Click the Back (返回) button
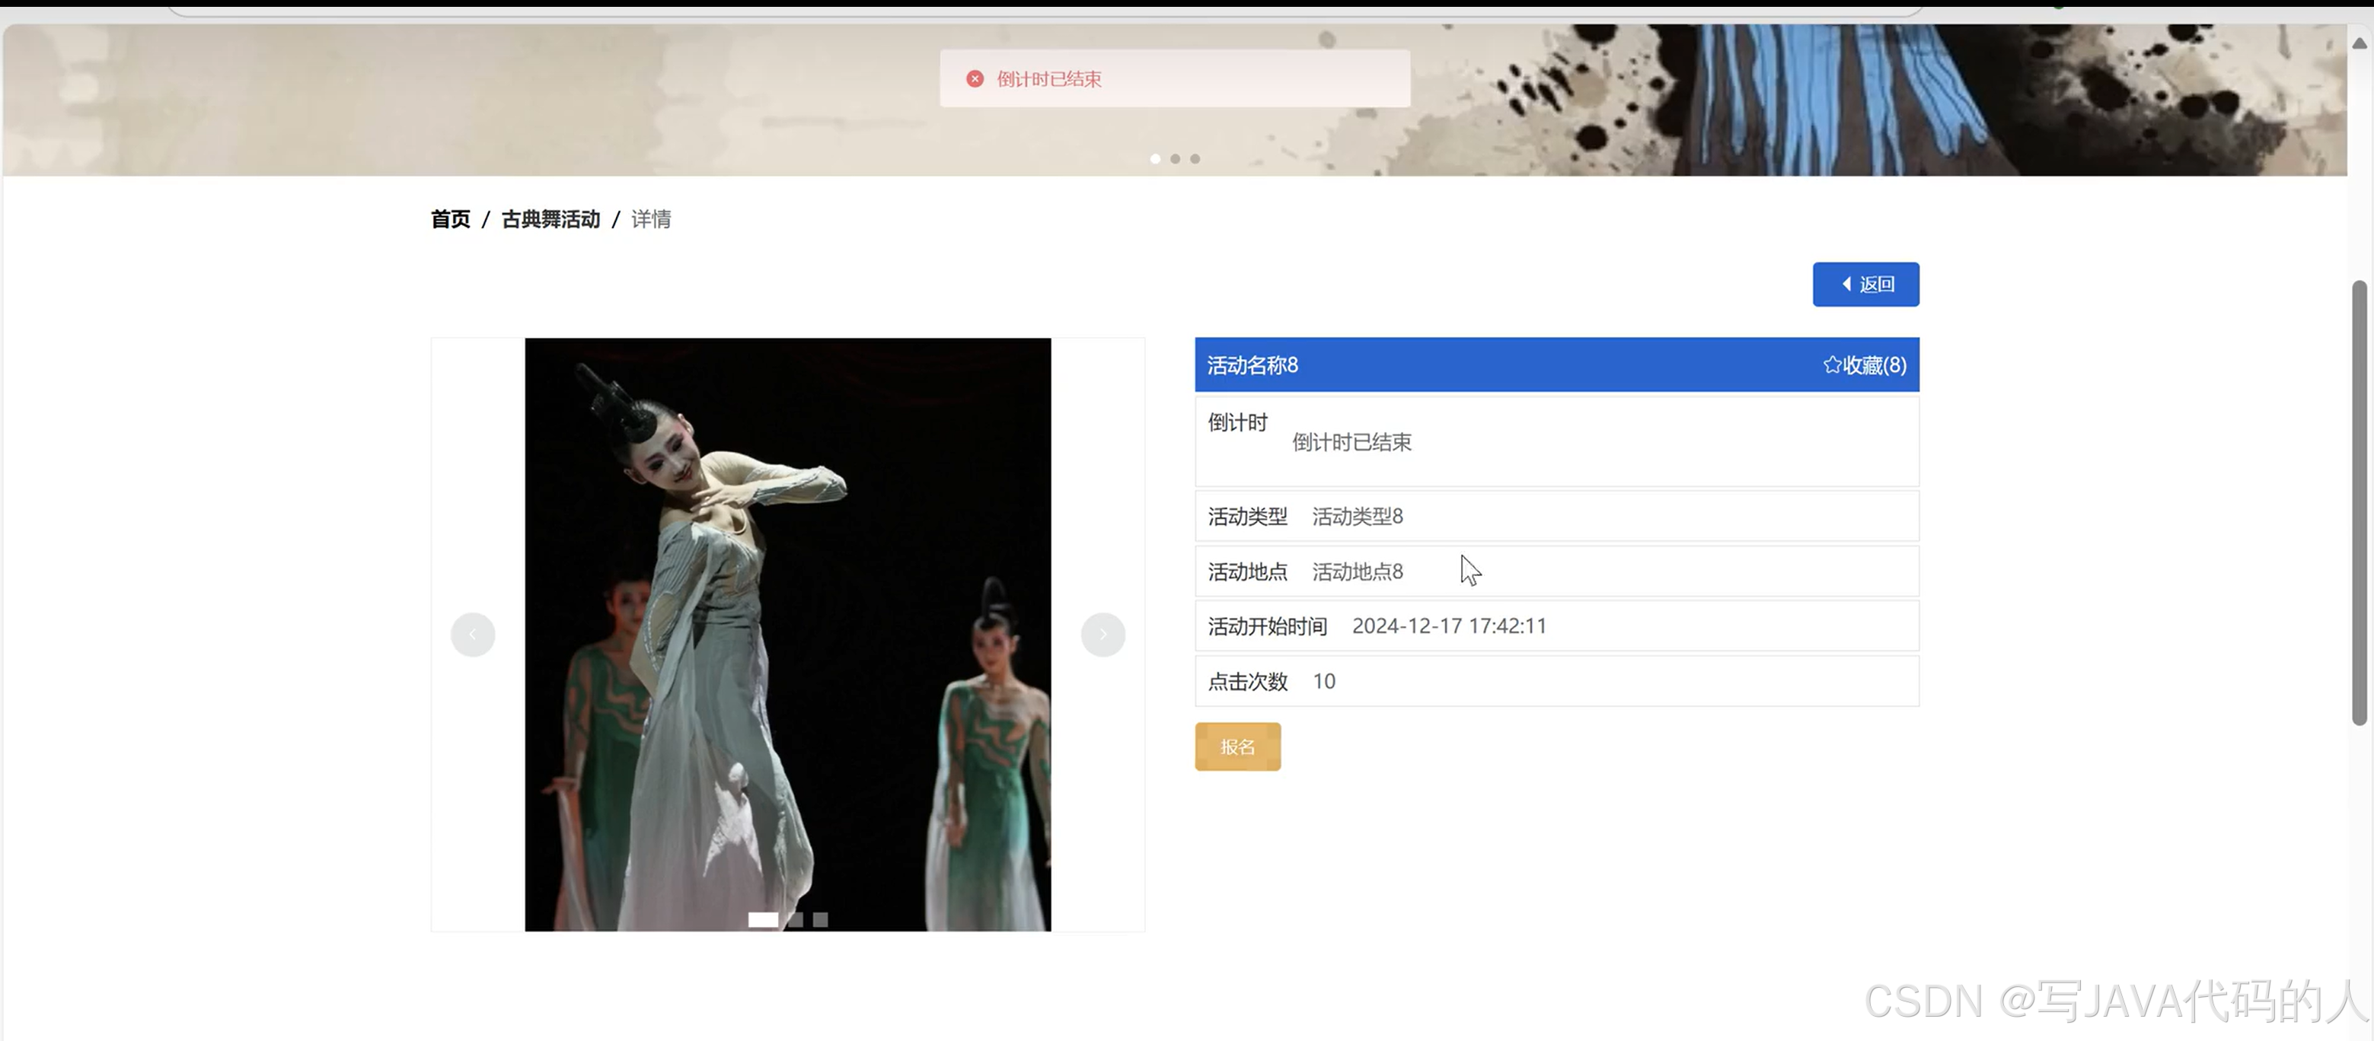This screenshot has height=1041, width=2374. tap(1865, 284)
